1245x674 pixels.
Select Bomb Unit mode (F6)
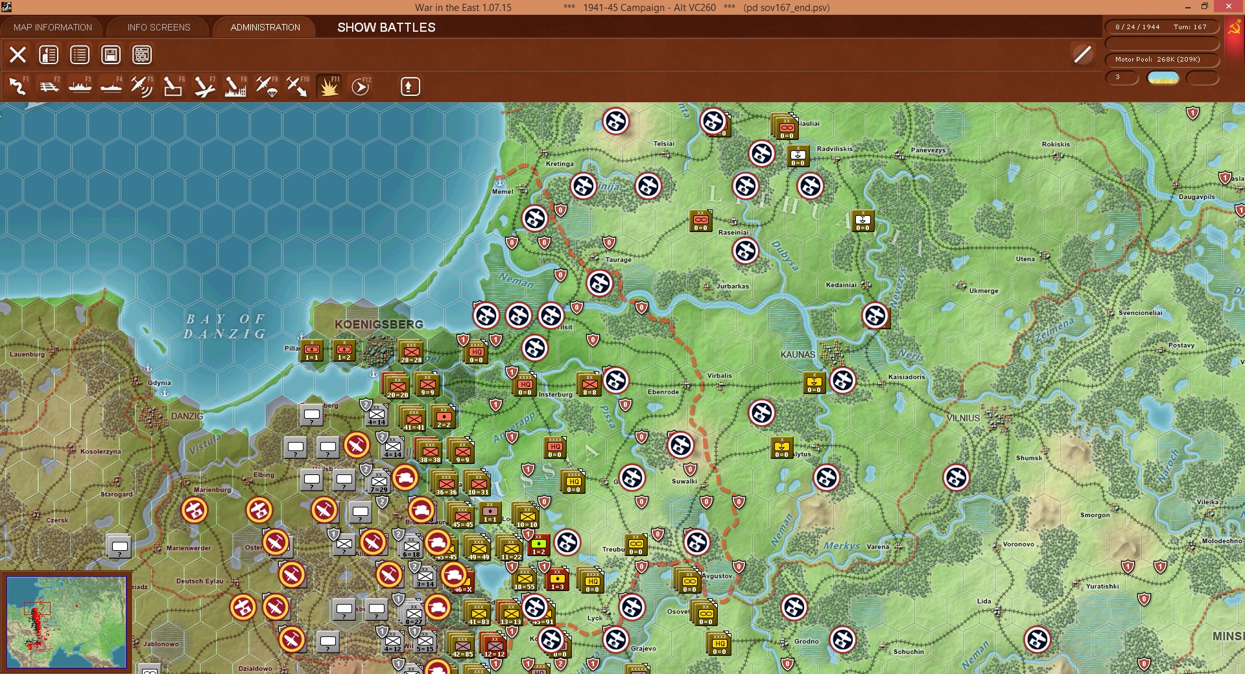173,86
